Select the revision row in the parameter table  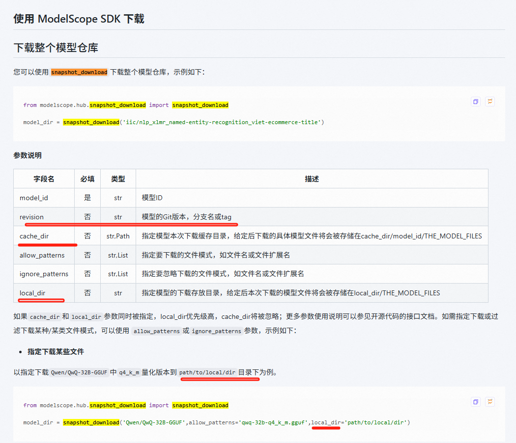(32, 216)
